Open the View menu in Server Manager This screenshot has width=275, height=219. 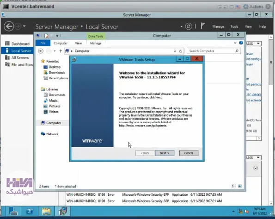pos(248,26)
